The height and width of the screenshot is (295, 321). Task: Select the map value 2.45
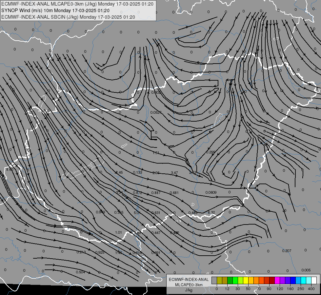(119, 172)
